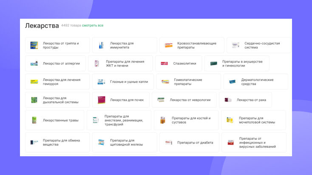
Task: Select the 'Лекарства от неврологии' product icon
Action: pyautogui.click(x=161, y=100)
